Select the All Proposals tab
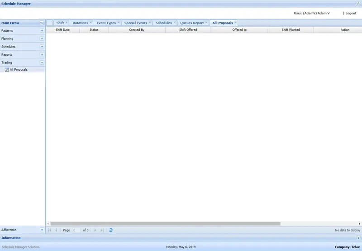362x251 pixels. tap(223, 23)
